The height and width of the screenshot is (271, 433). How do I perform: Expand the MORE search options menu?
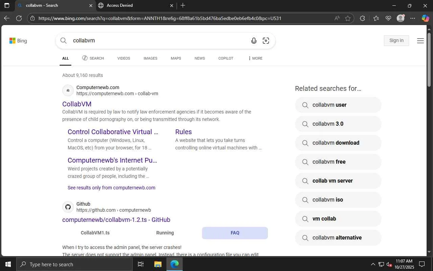tap(255, 58)
